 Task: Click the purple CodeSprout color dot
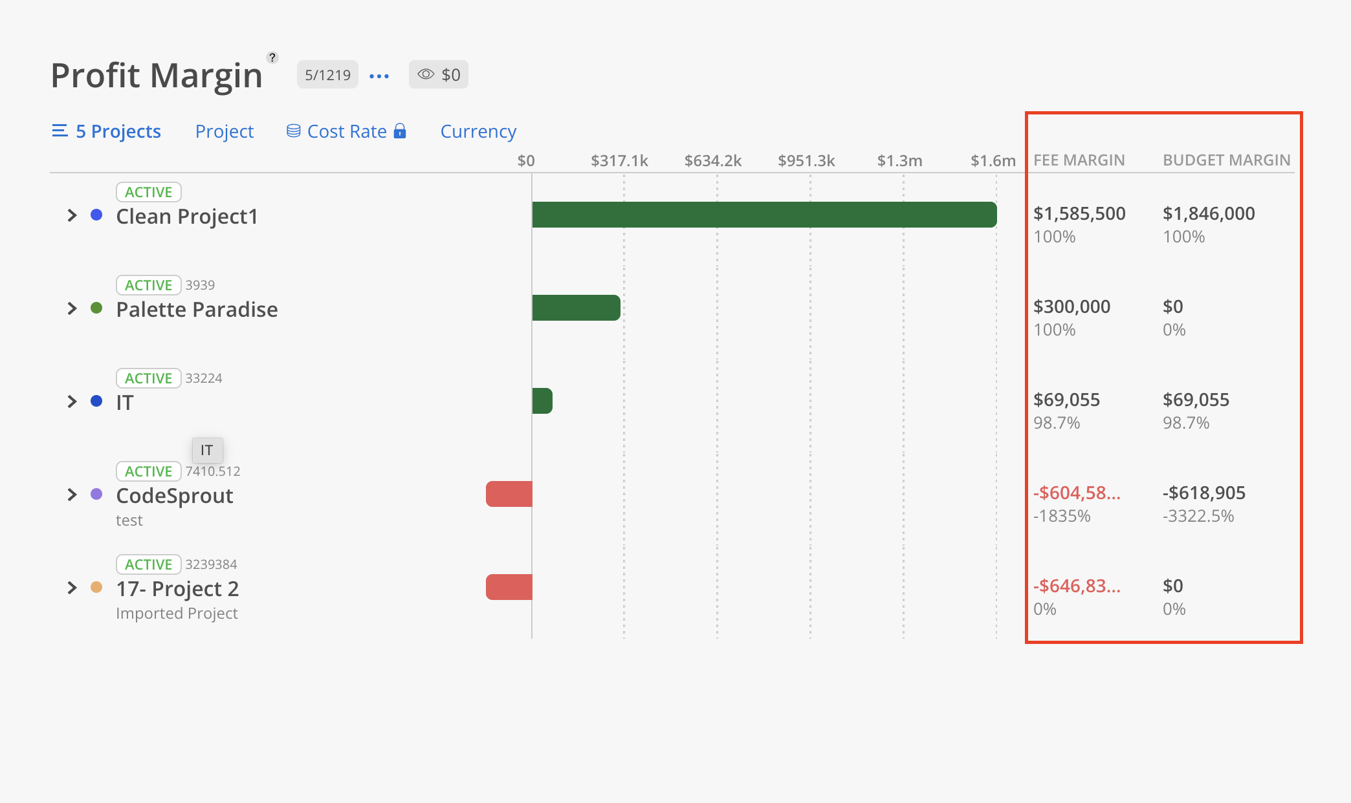coord(96,495)
